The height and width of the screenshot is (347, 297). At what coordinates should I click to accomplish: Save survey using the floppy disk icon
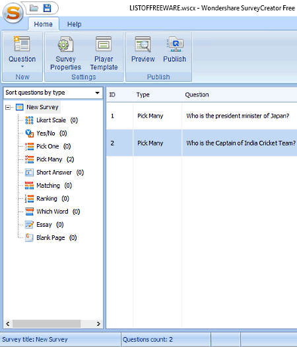click(x=47, y=8)
